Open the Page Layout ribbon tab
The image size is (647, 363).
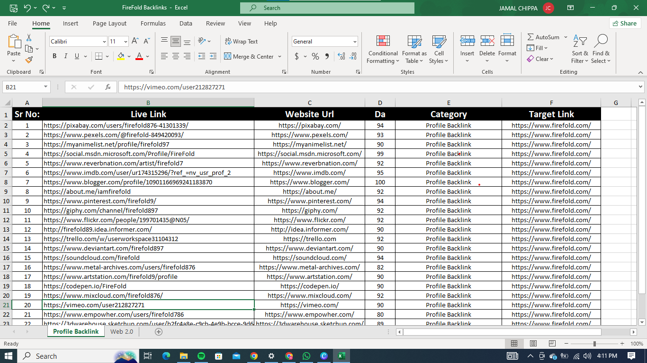pos(109,23)
